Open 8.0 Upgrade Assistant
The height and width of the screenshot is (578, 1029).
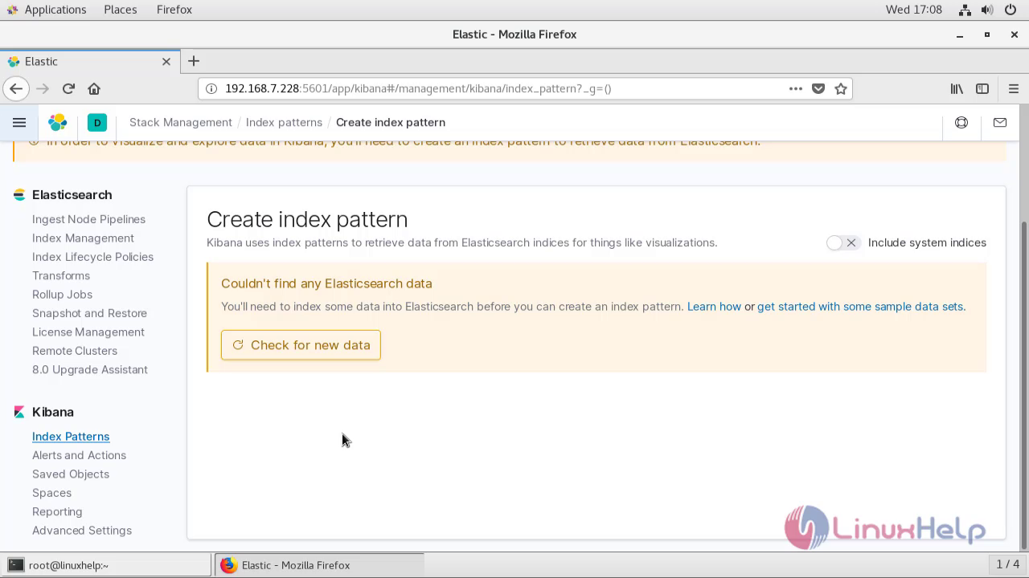tap(90, 369)
